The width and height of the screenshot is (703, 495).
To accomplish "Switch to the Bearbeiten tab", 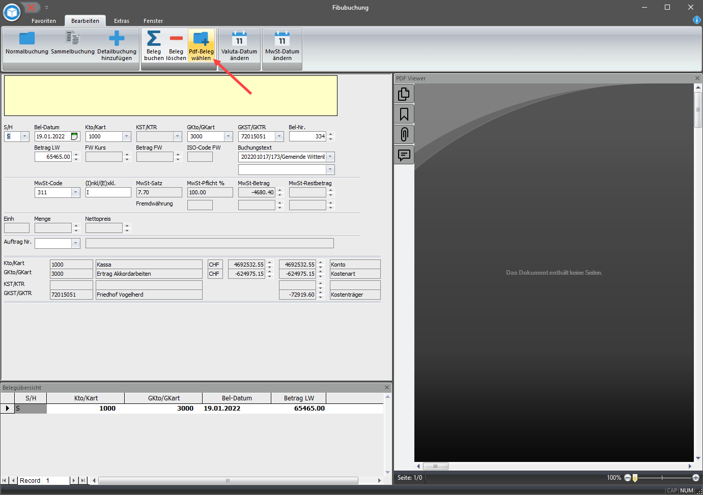I will (85, 21).
